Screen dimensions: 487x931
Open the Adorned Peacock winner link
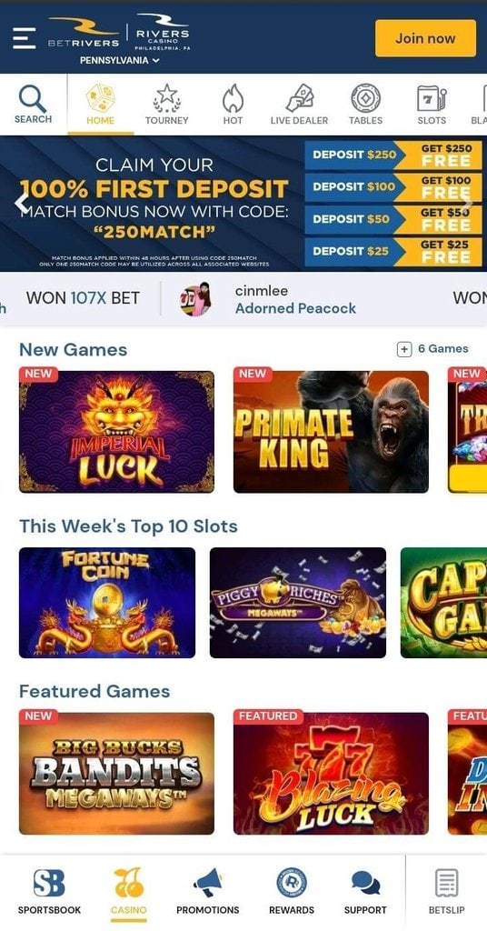(x=295, y=308)
